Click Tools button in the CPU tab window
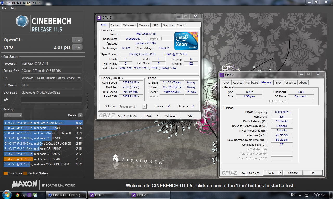The image size is (333, 199). [x=148, y=116]
